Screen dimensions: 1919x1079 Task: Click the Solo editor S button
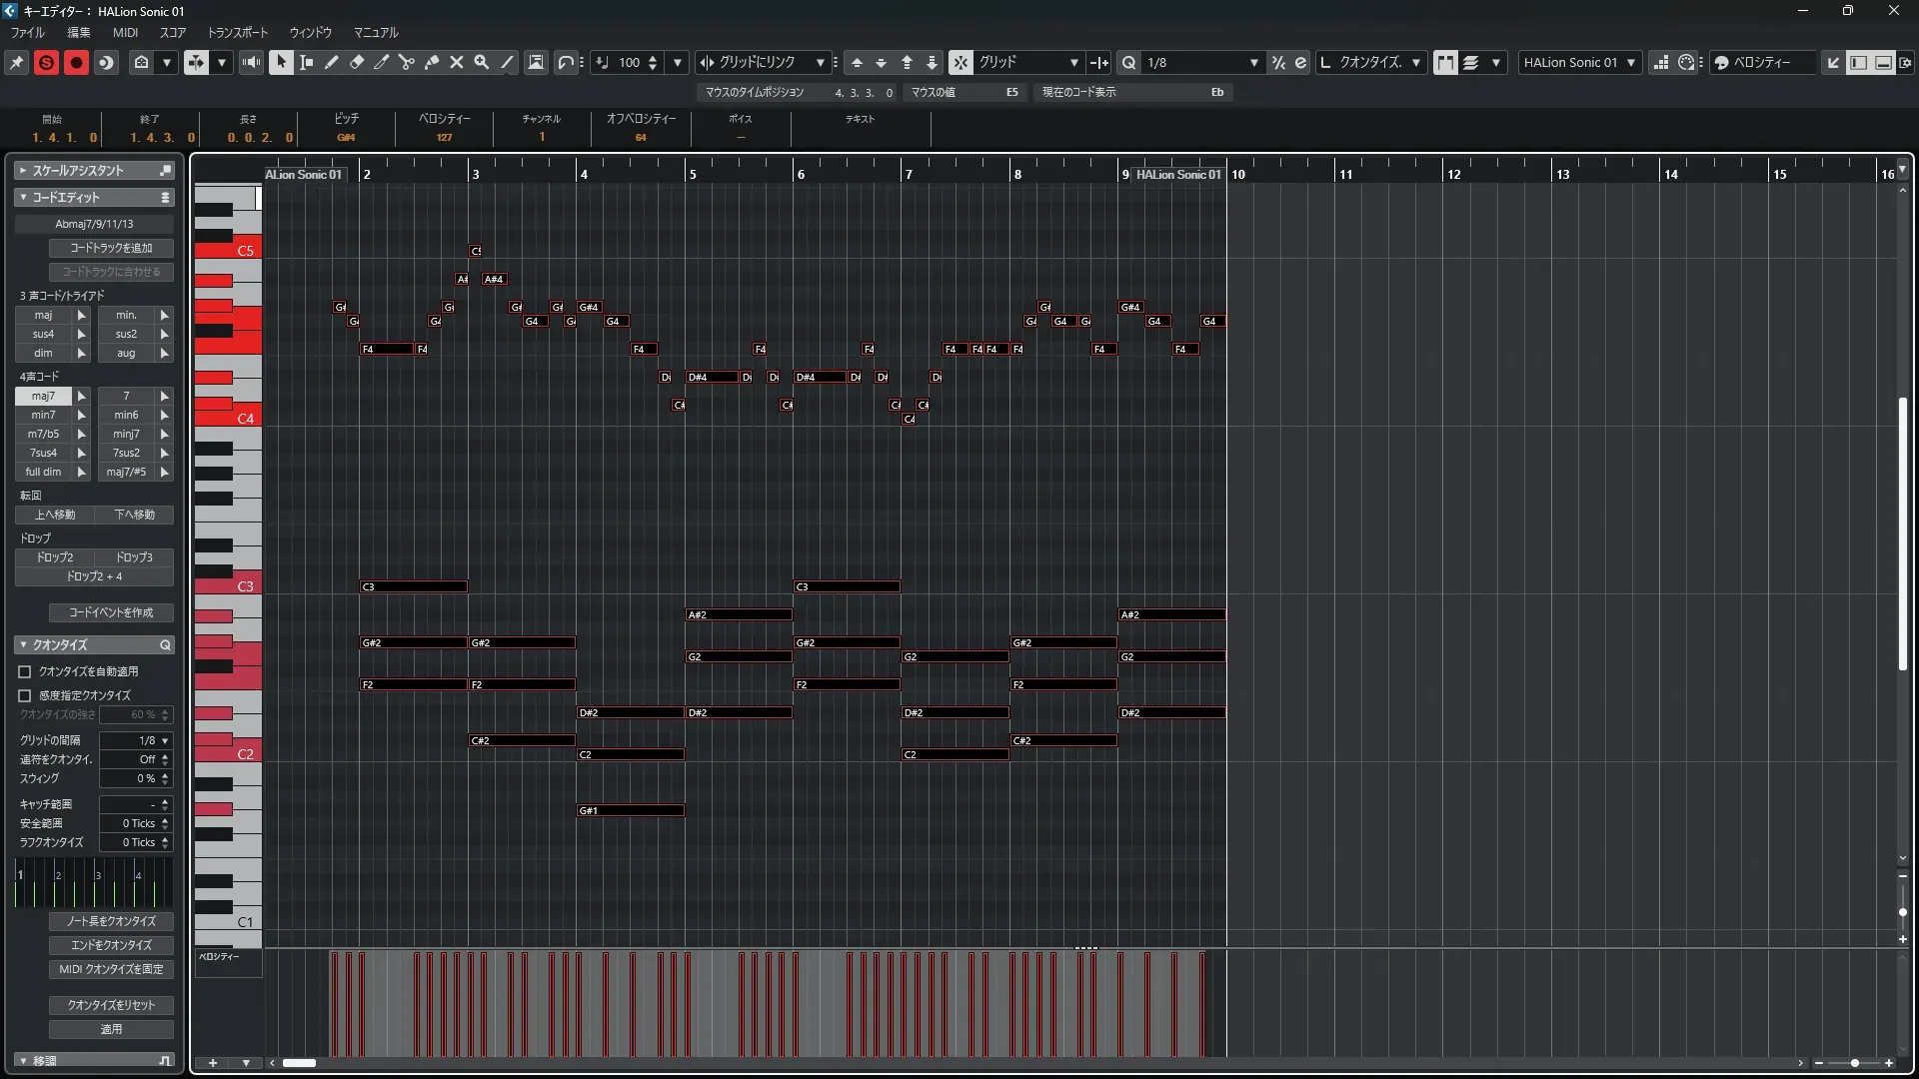[x=46, y=62]
